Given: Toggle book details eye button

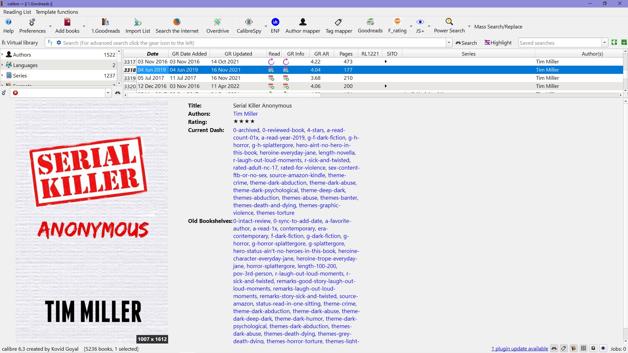Looking at the screenshot, I should point(603,348).
